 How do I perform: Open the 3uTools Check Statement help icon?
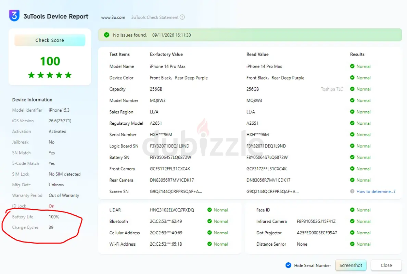(182, 17)
